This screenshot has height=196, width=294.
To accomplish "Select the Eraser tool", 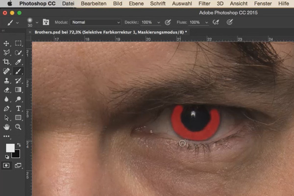I will point(6,90).
